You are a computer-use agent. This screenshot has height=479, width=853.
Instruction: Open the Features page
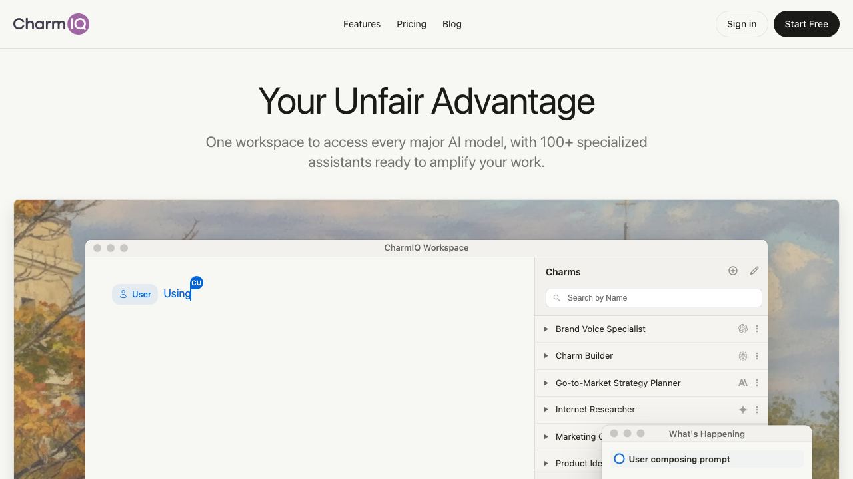click(362, 24)
